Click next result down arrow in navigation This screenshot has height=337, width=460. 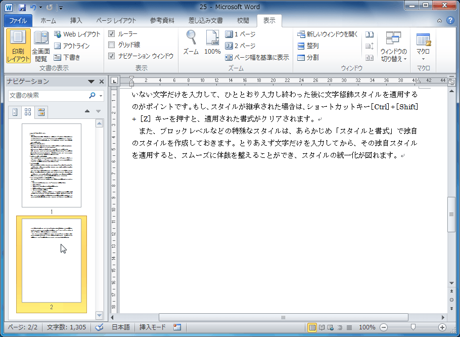coord(98,111)
